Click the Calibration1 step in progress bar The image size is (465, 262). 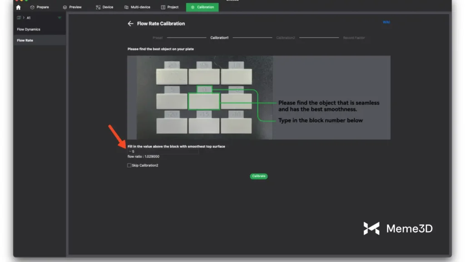219,38
